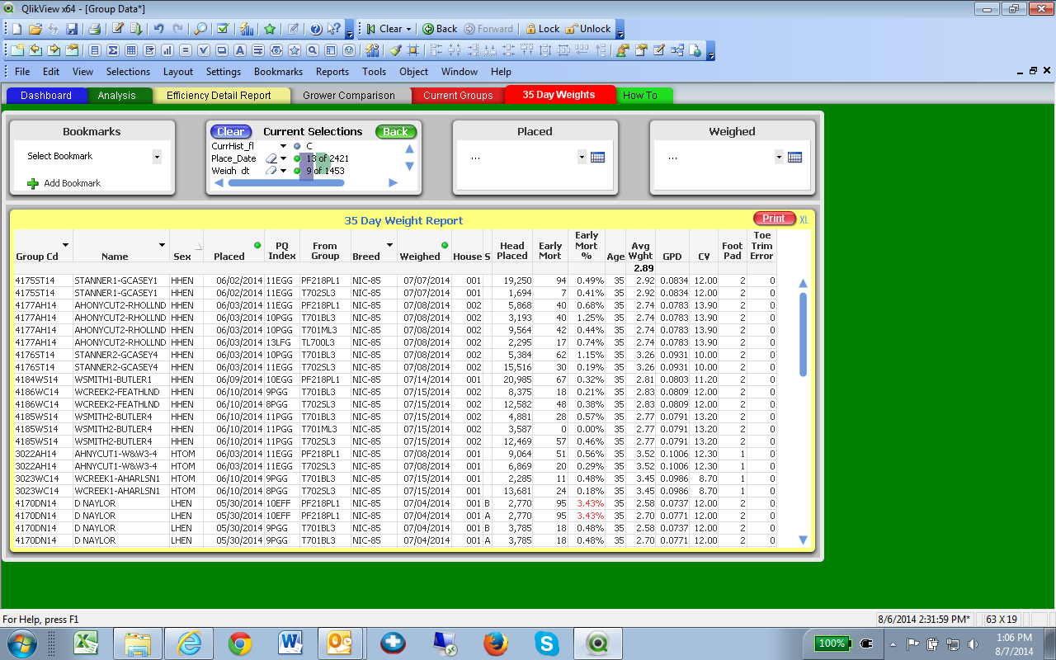Select the Format Painter brush icon
Screen dimensions: 1056x660
(395, 50)
